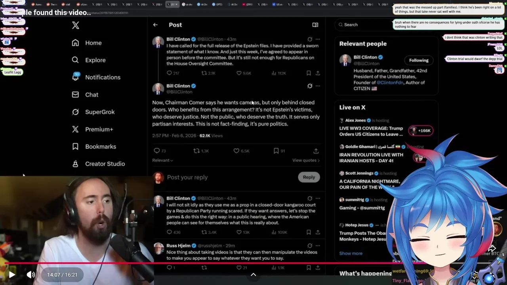Open Goldie Ghamari Iran Revolution live
The height and width of the screenshot is (285, 507).
coord(371,158)
